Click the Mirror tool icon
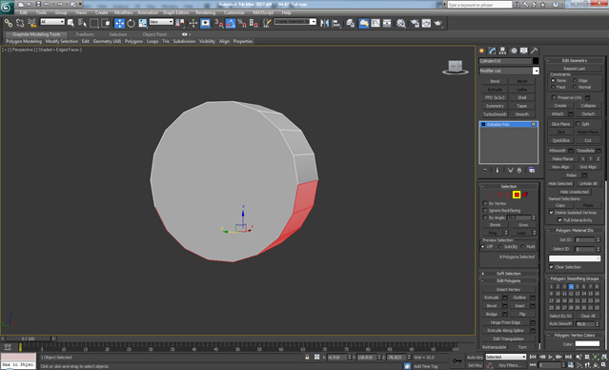 pyautogui.click(x=325, y=23)
